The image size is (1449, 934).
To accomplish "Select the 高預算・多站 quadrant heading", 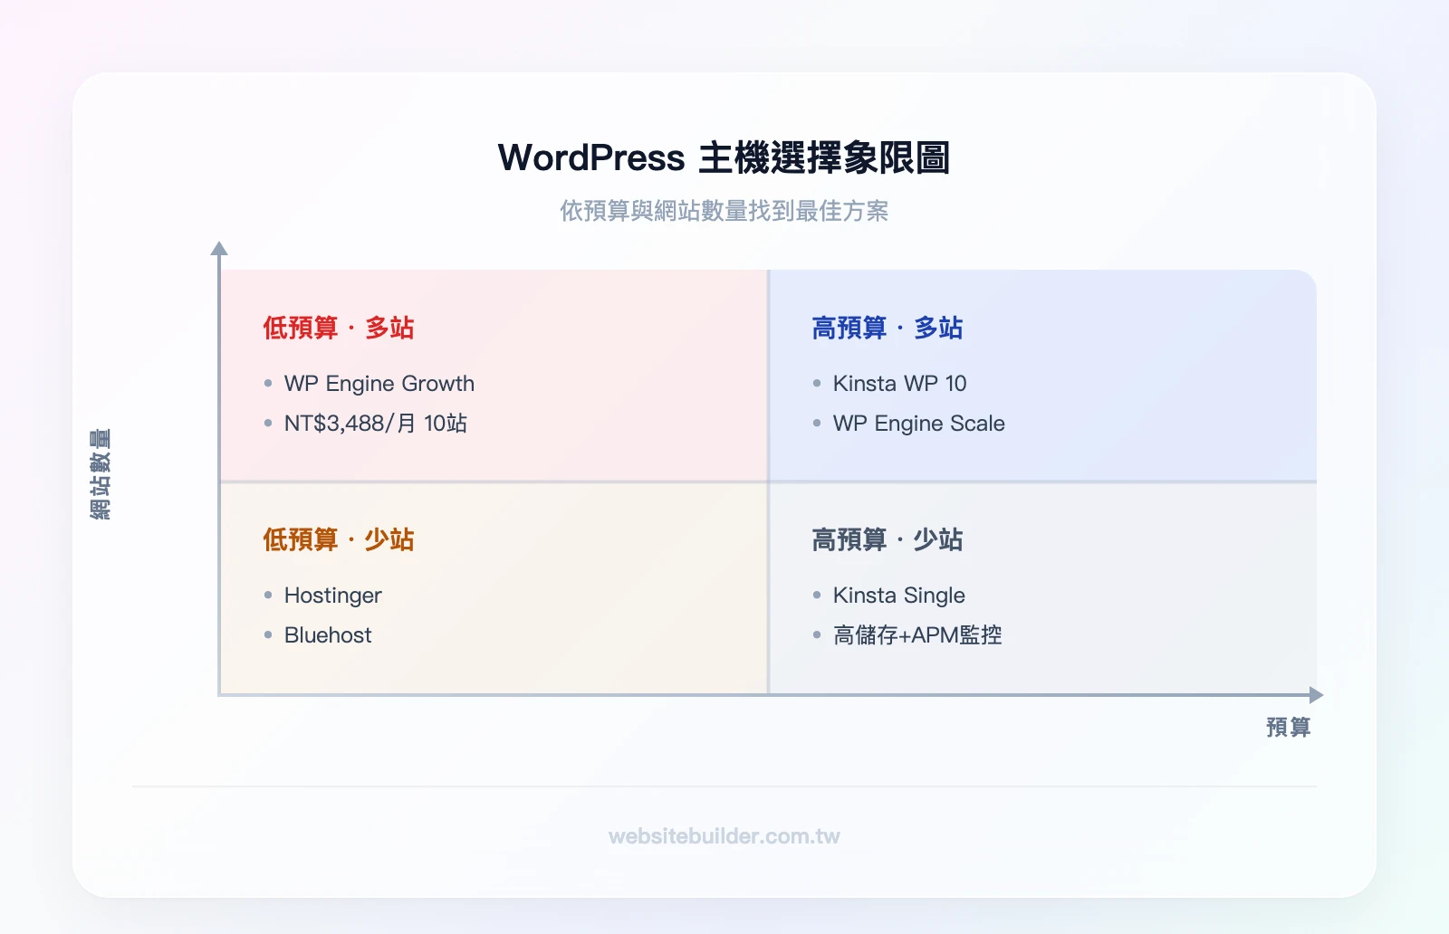I will [x=888, y=328].
